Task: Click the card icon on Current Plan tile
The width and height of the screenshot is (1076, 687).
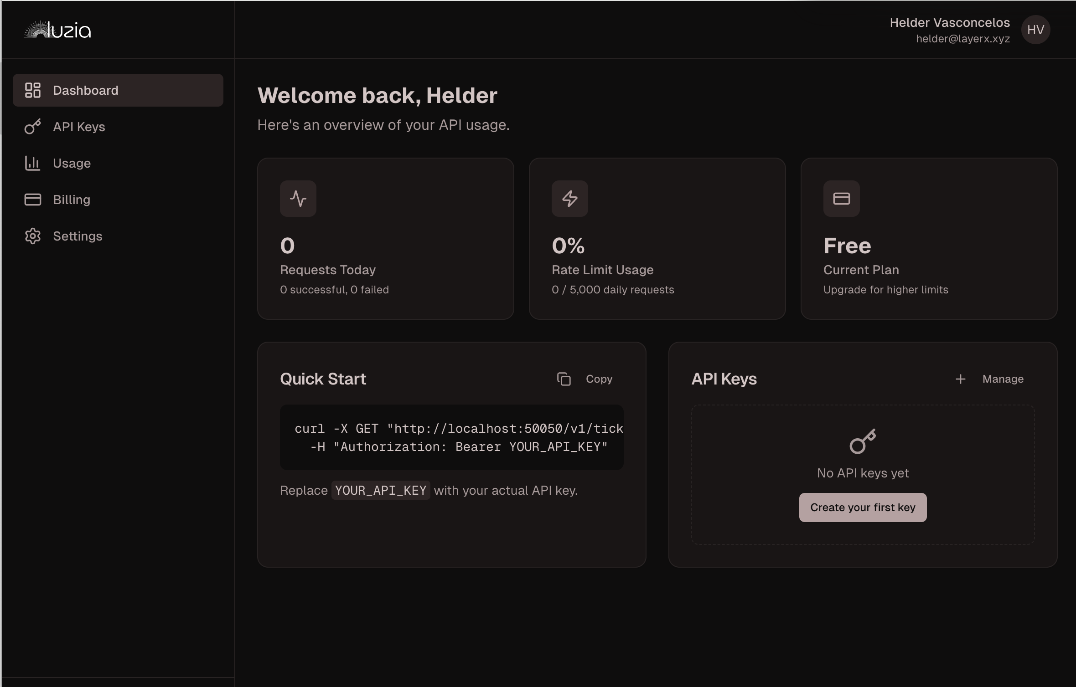Action: tap(840, 198)
